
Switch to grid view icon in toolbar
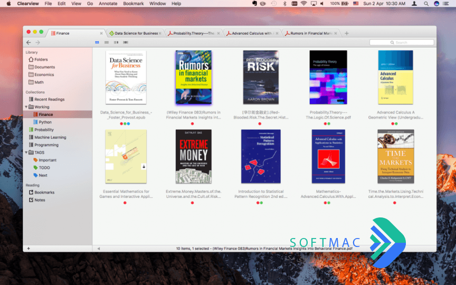pyautogui.click(x=97, y=42)
